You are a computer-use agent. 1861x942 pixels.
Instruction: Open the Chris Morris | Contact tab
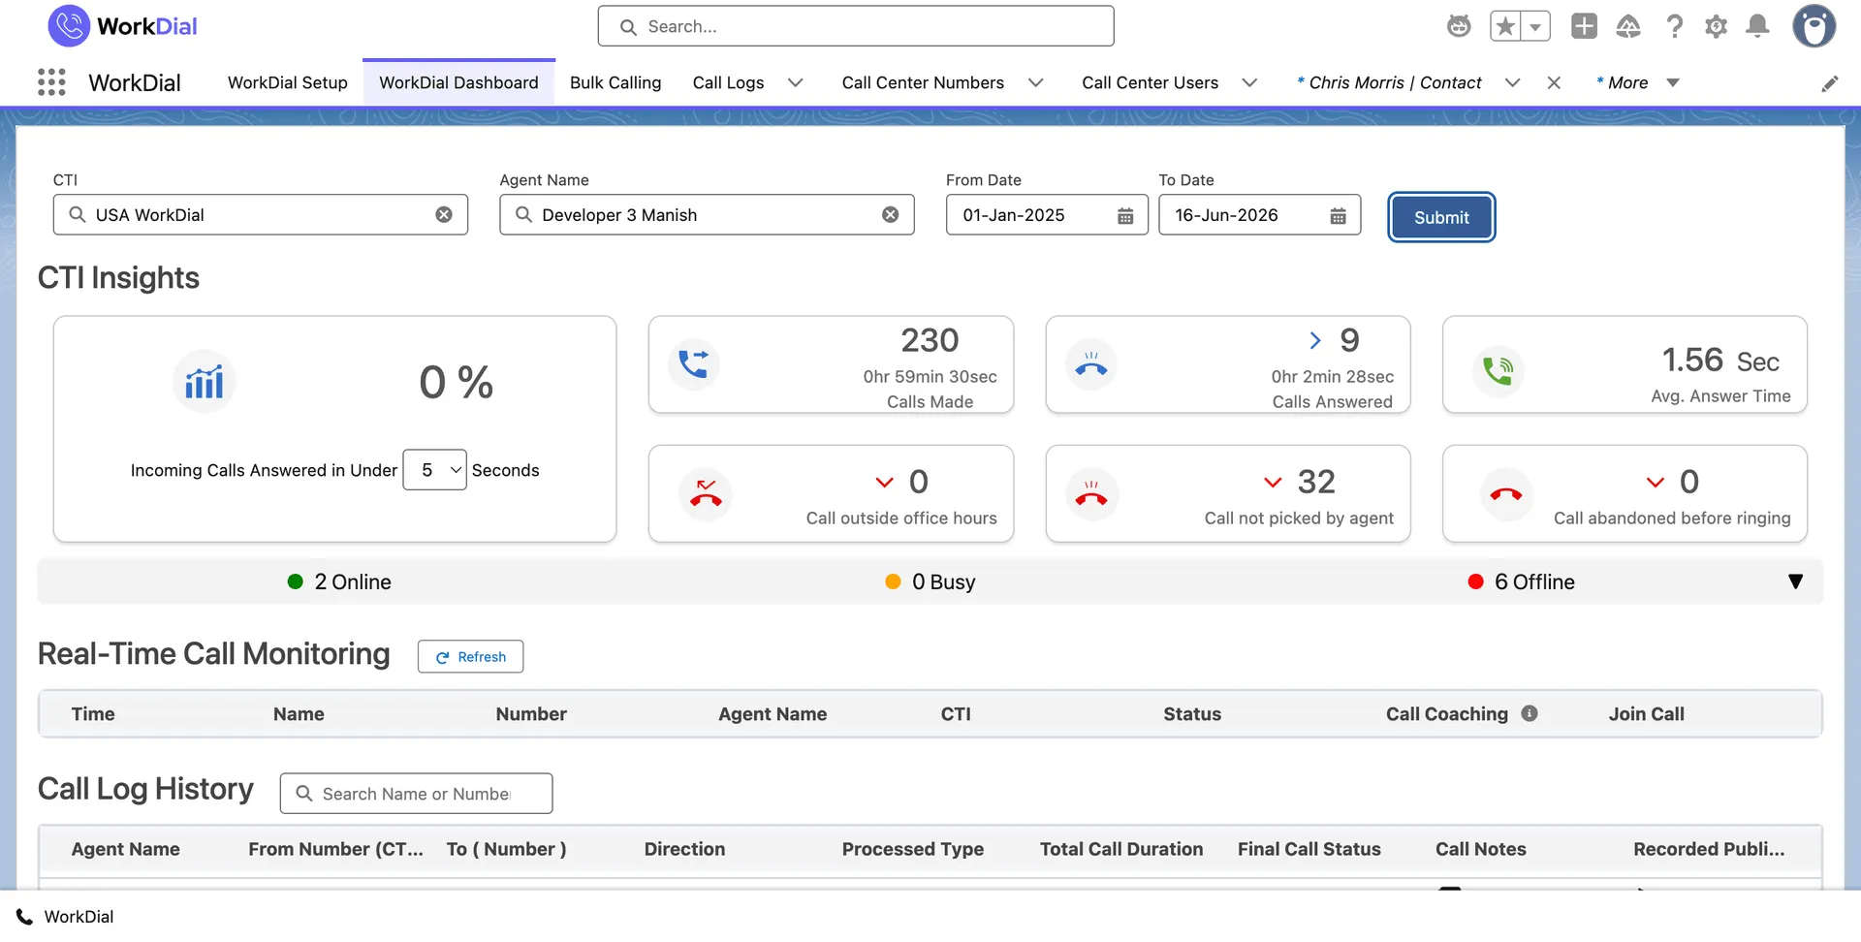1389,83
